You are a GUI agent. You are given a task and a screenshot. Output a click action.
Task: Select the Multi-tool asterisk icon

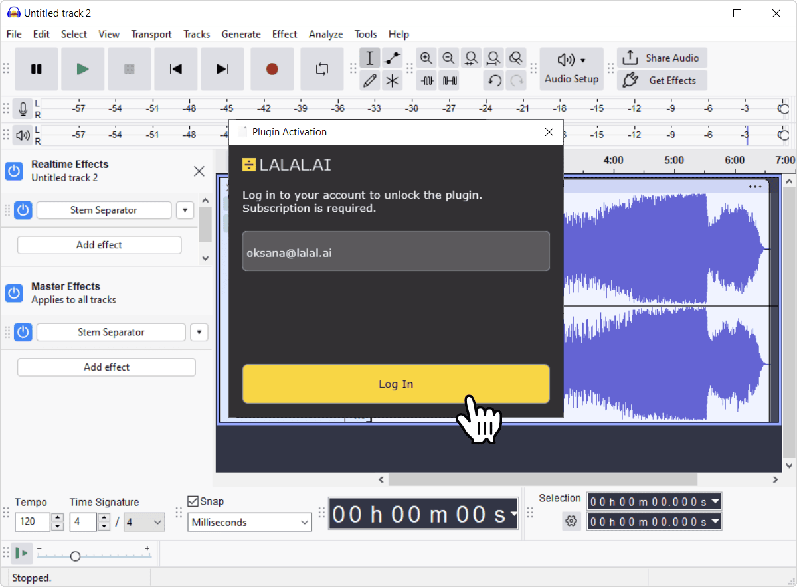[x=393, y=80]
